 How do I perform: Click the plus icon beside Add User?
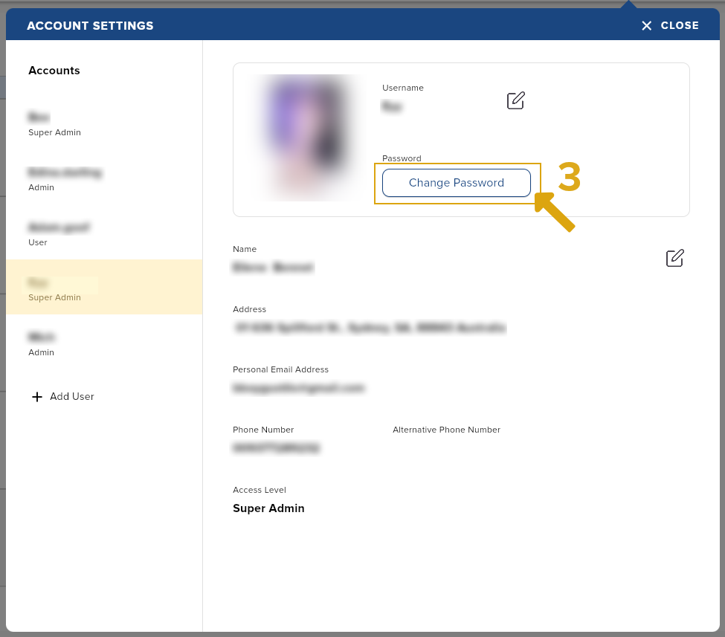pos(37,397)
